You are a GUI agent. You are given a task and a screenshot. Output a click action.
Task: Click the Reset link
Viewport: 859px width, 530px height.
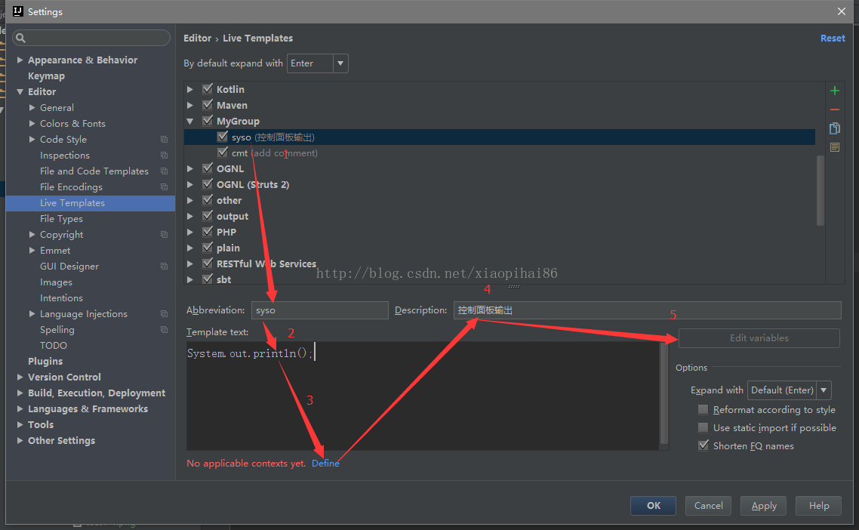tap(832, 39)
